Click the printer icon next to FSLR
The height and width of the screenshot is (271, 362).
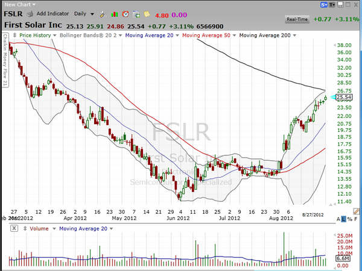click(30, 14)
